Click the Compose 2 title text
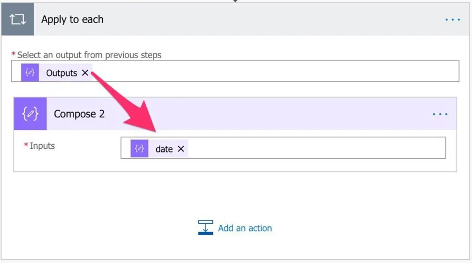Viewport: 472px width, 263px height. [79, 114]
